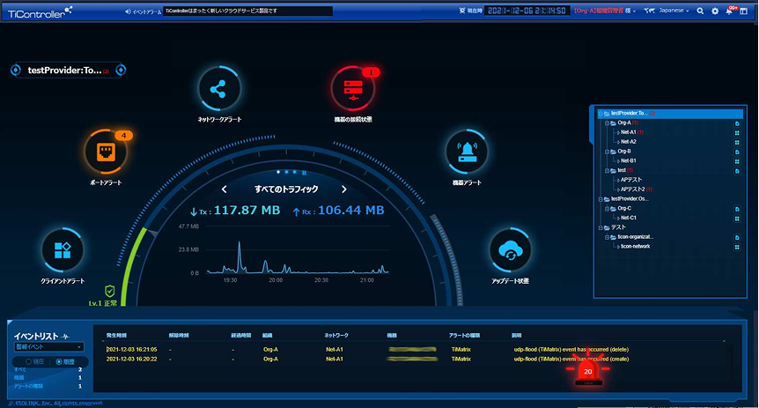Open the notification bell with 99+ badge
The height and width of the screenshot is (408, 759).
729,11
